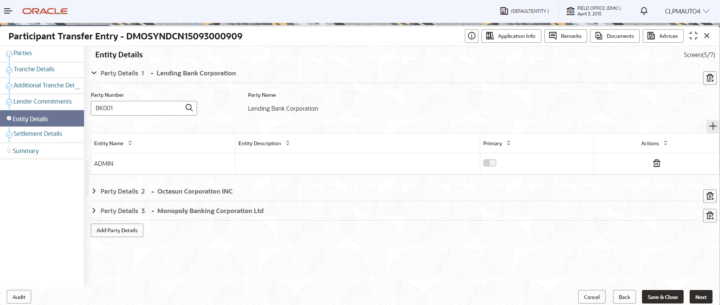This screenshot has width=720, height=305.
Task: Click the Party Number input field
Action: click(x=144, y=108)
